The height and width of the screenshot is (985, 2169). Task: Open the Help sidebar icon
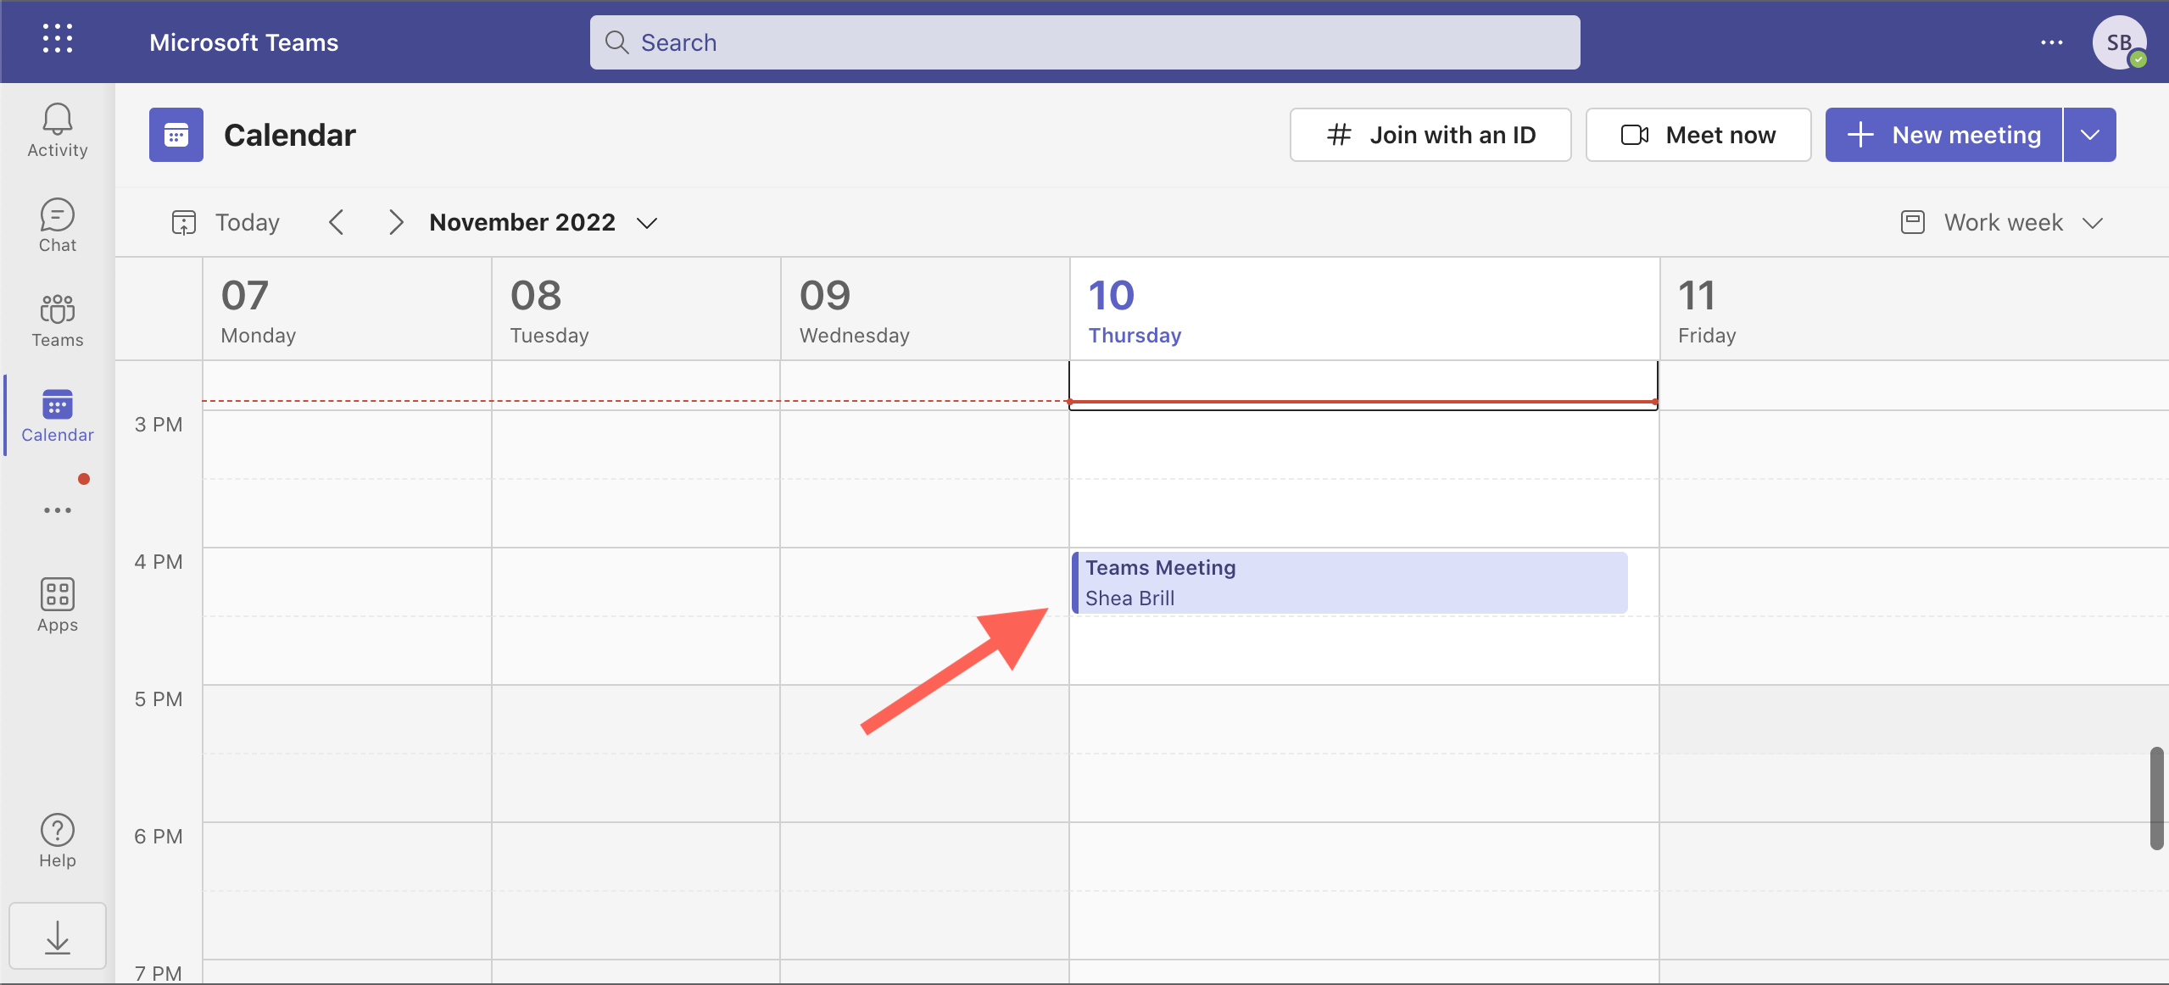(58, 842)
